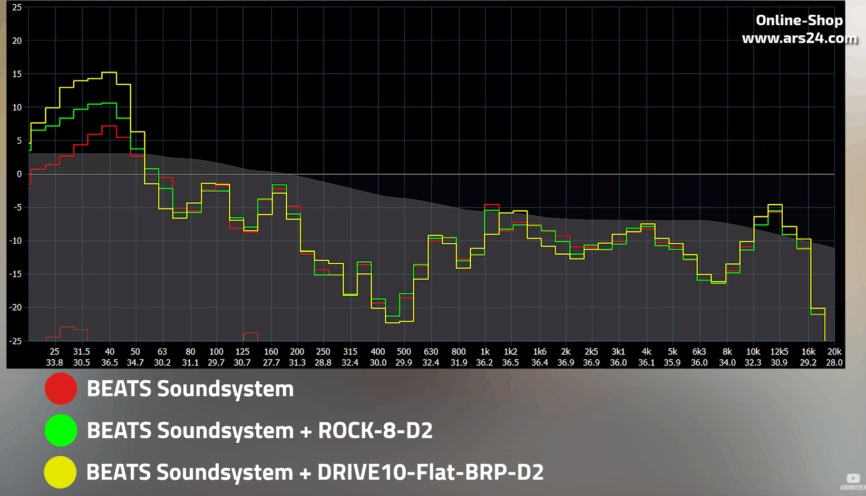This screenshot has height=496, width=866.
Task: Click the "-5" y-axis label
Action: (18, 207)
